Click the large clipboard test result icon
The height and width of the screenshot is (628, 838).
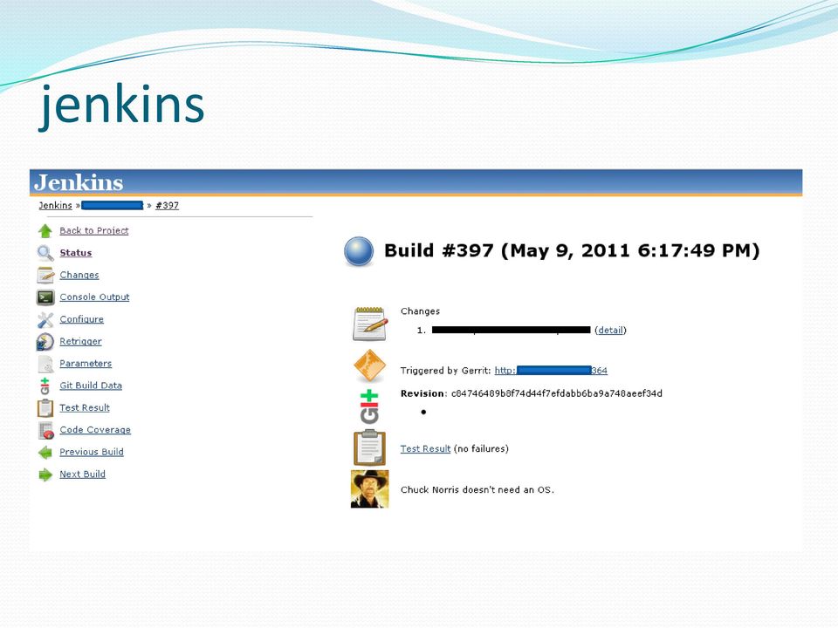(369, 448)
